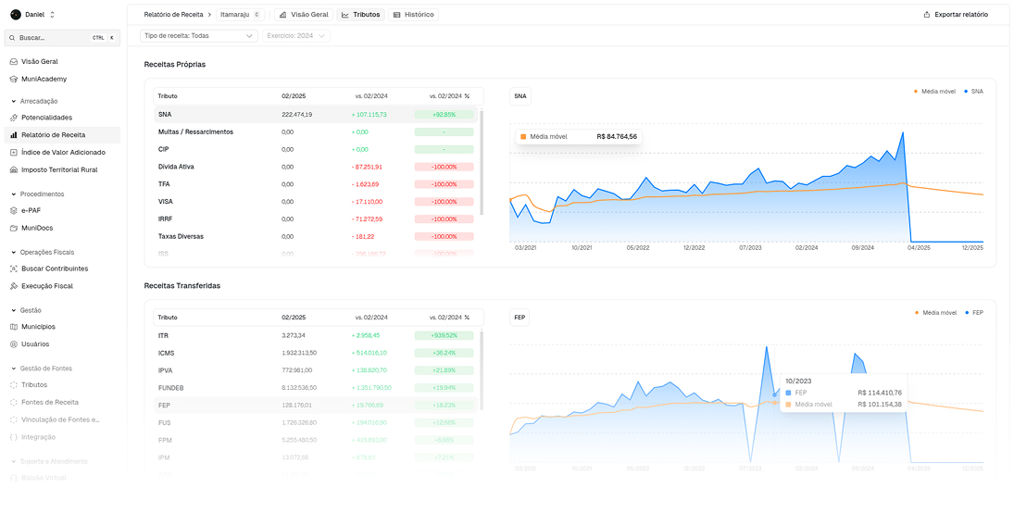Switch to the Histórico tab
The image size is (1014, 525).
[x=413, y=14]
